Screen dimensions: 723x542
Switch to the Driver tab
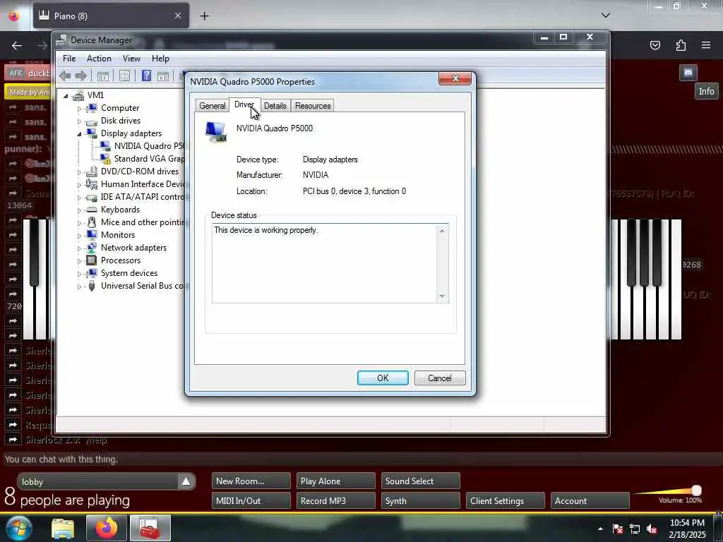(x=244, y=104)
